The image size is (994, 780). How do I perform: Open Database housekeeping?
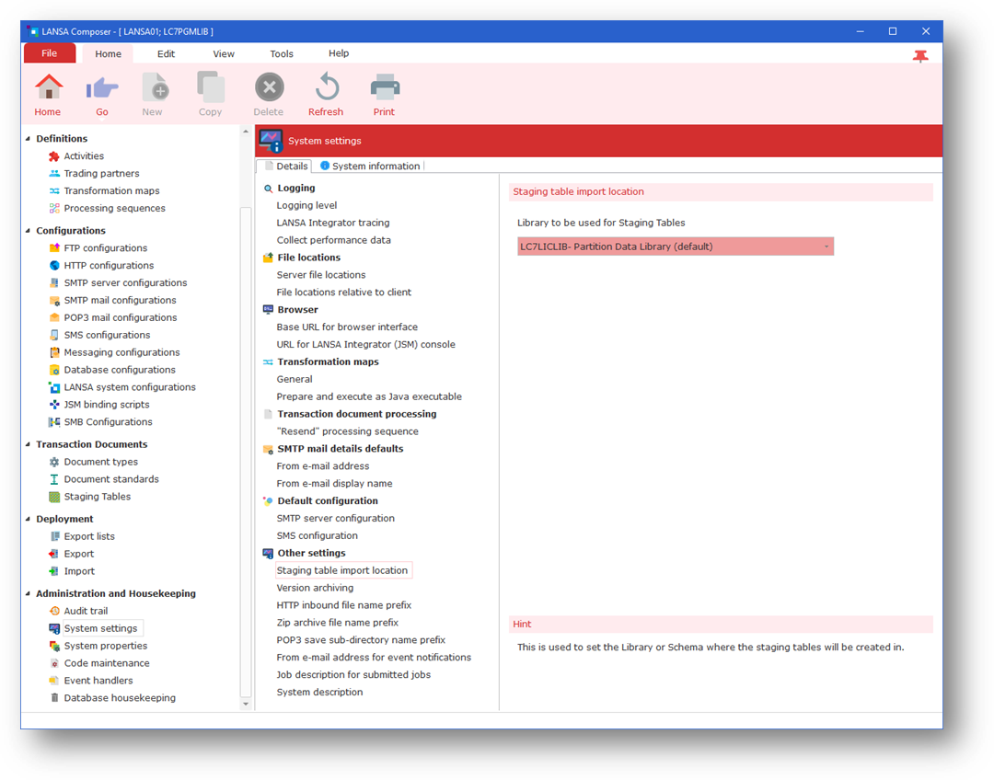[119, 697]
